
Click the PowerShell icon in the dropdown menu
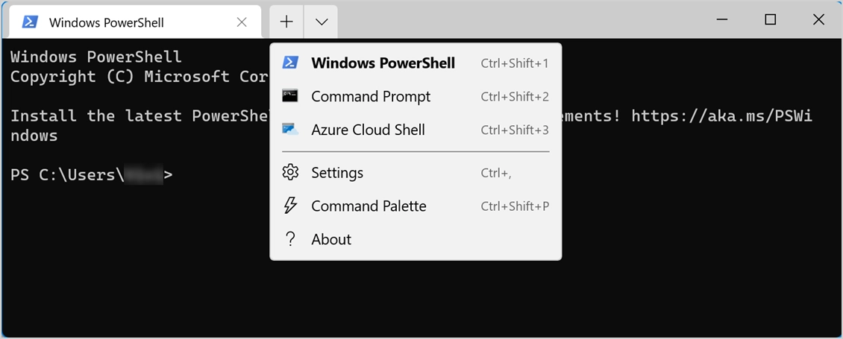290,63
